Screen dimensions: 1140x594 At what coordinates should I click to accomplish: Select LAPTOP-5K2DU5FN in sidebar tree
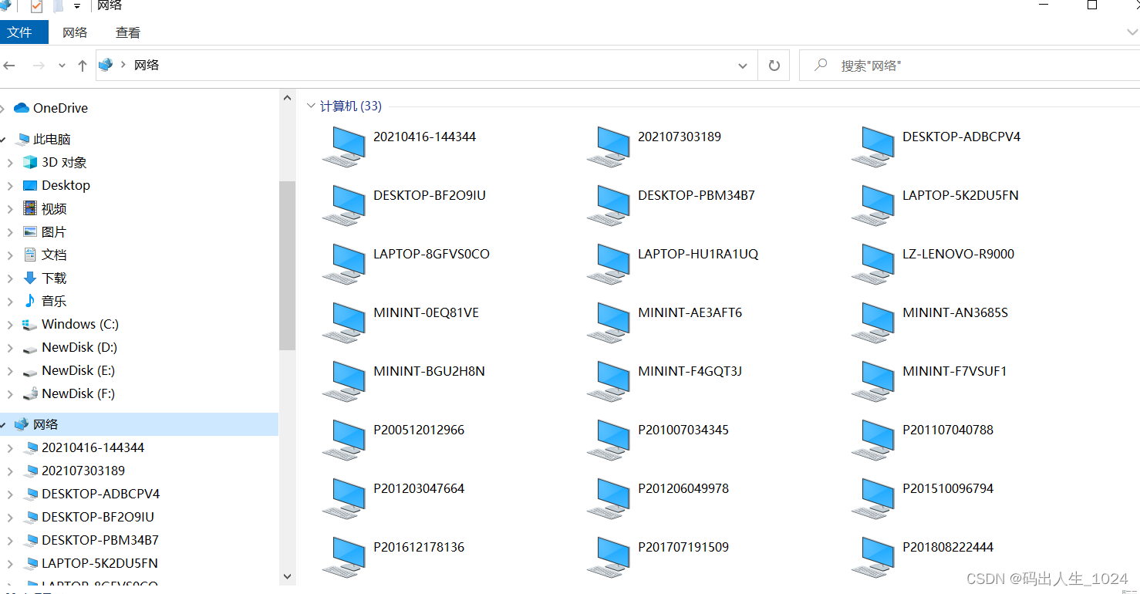[x=91, y=564]
